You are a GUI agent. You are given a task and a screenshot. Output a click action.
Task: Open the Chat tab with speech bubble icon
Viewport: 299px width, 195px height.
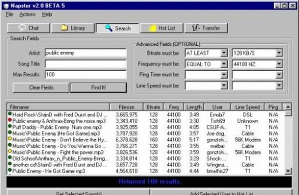click(28, 28)
